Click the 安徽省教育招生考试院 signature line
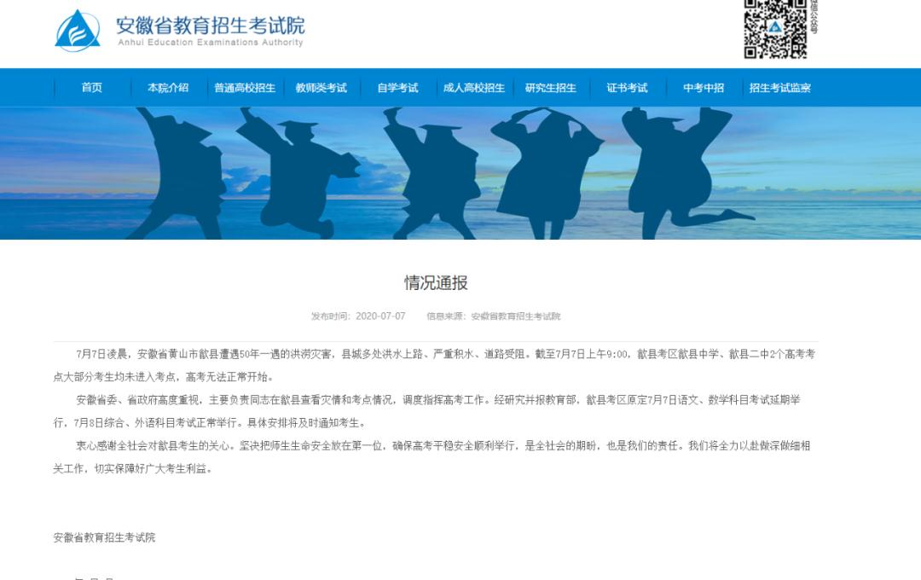This screenshot has height=580, width=921. (x=104, y=537)
